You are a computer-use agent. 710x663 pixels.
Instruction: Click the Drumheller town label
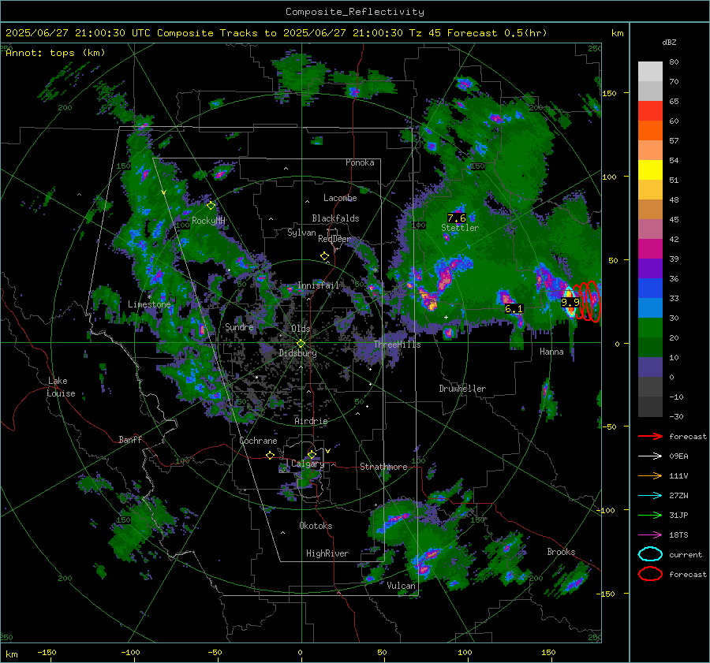(x=462, y=389)
